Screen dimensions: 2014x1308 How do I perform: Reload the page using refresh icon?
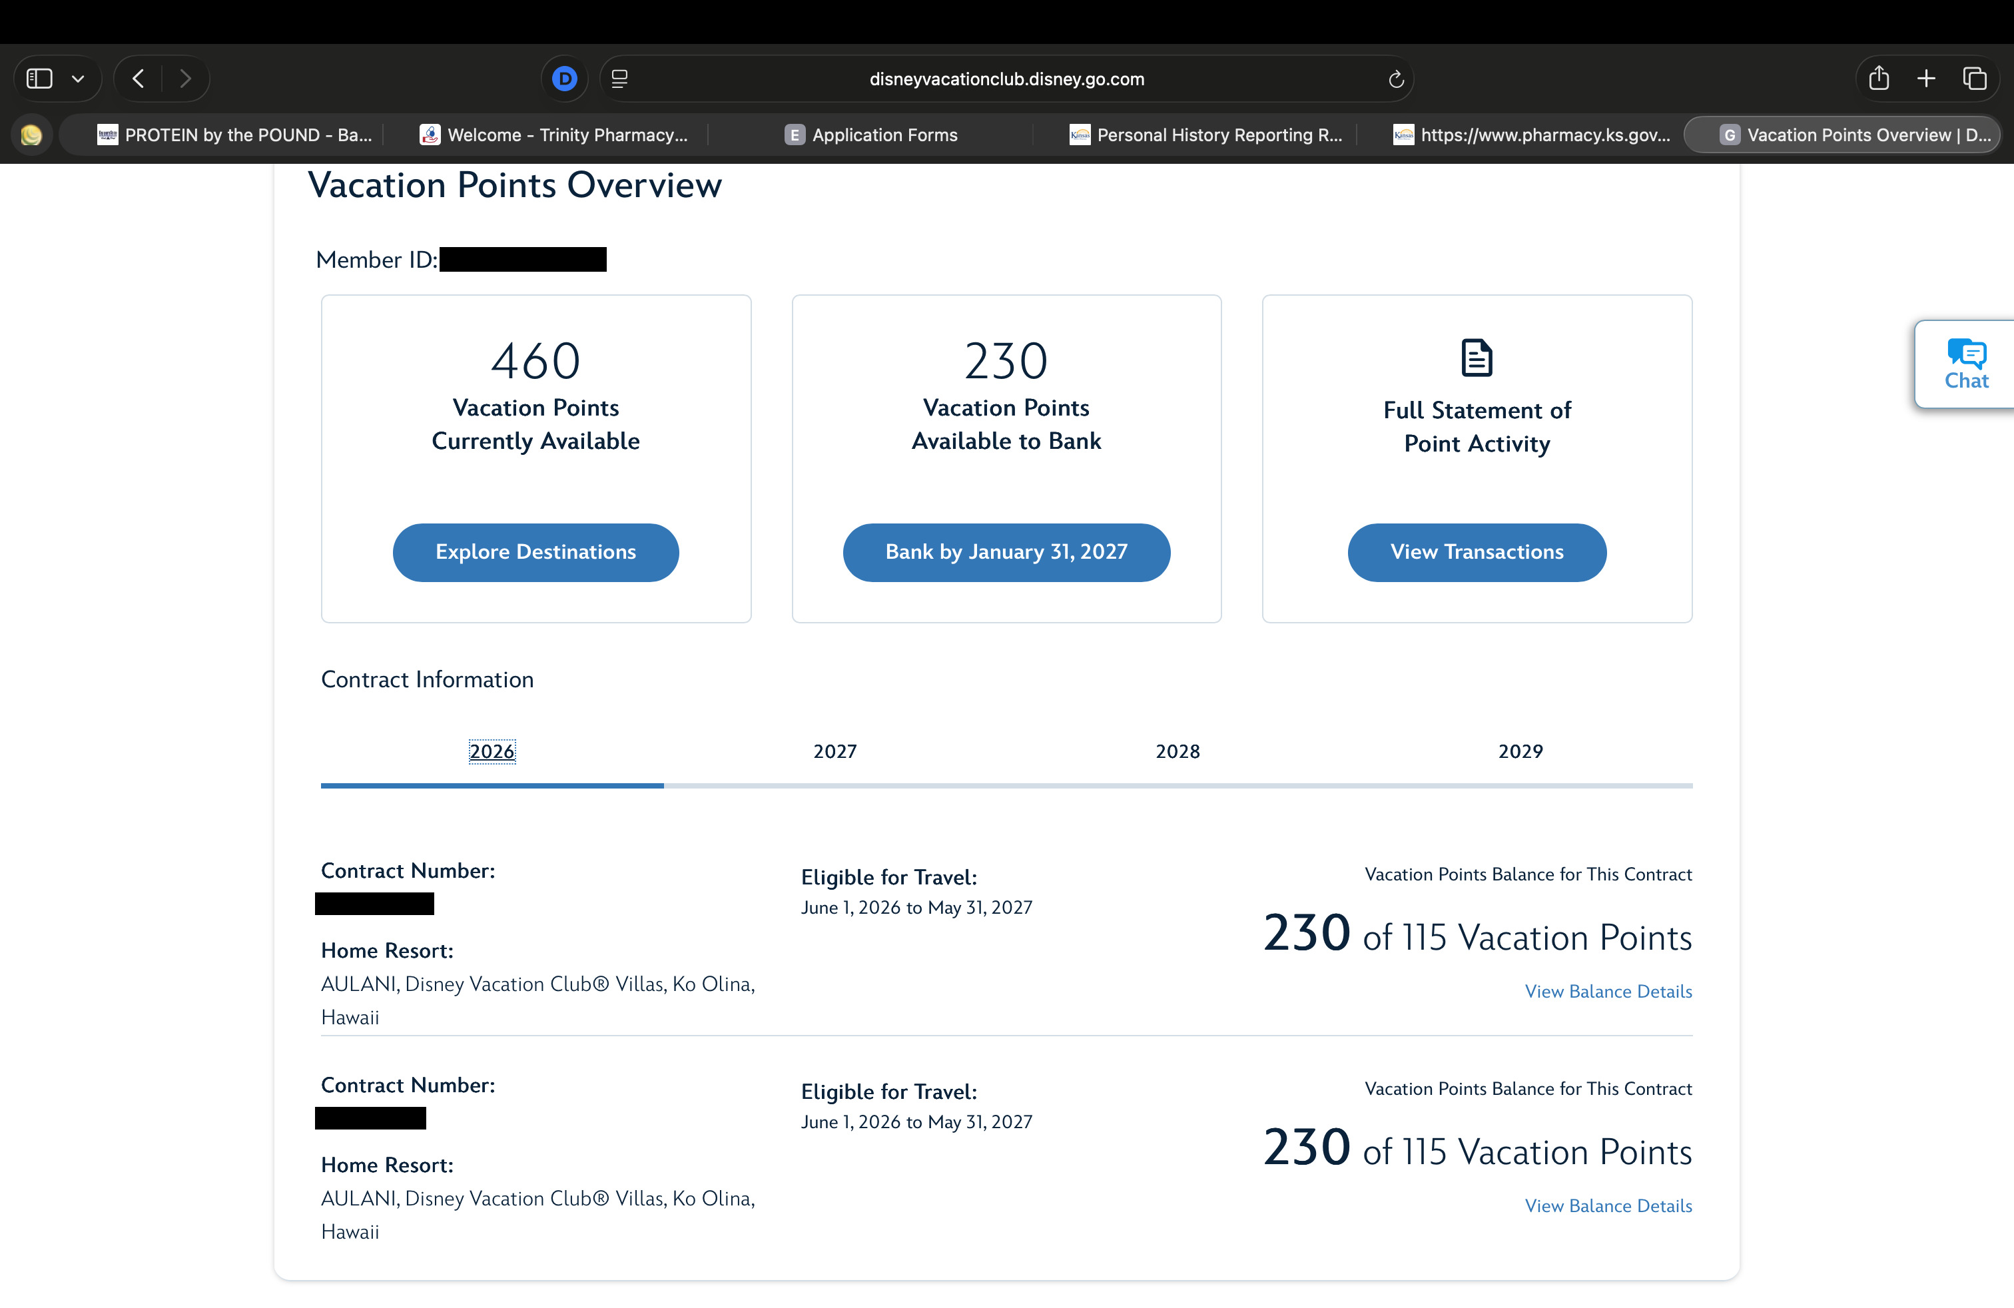[x=1396, y=79]
